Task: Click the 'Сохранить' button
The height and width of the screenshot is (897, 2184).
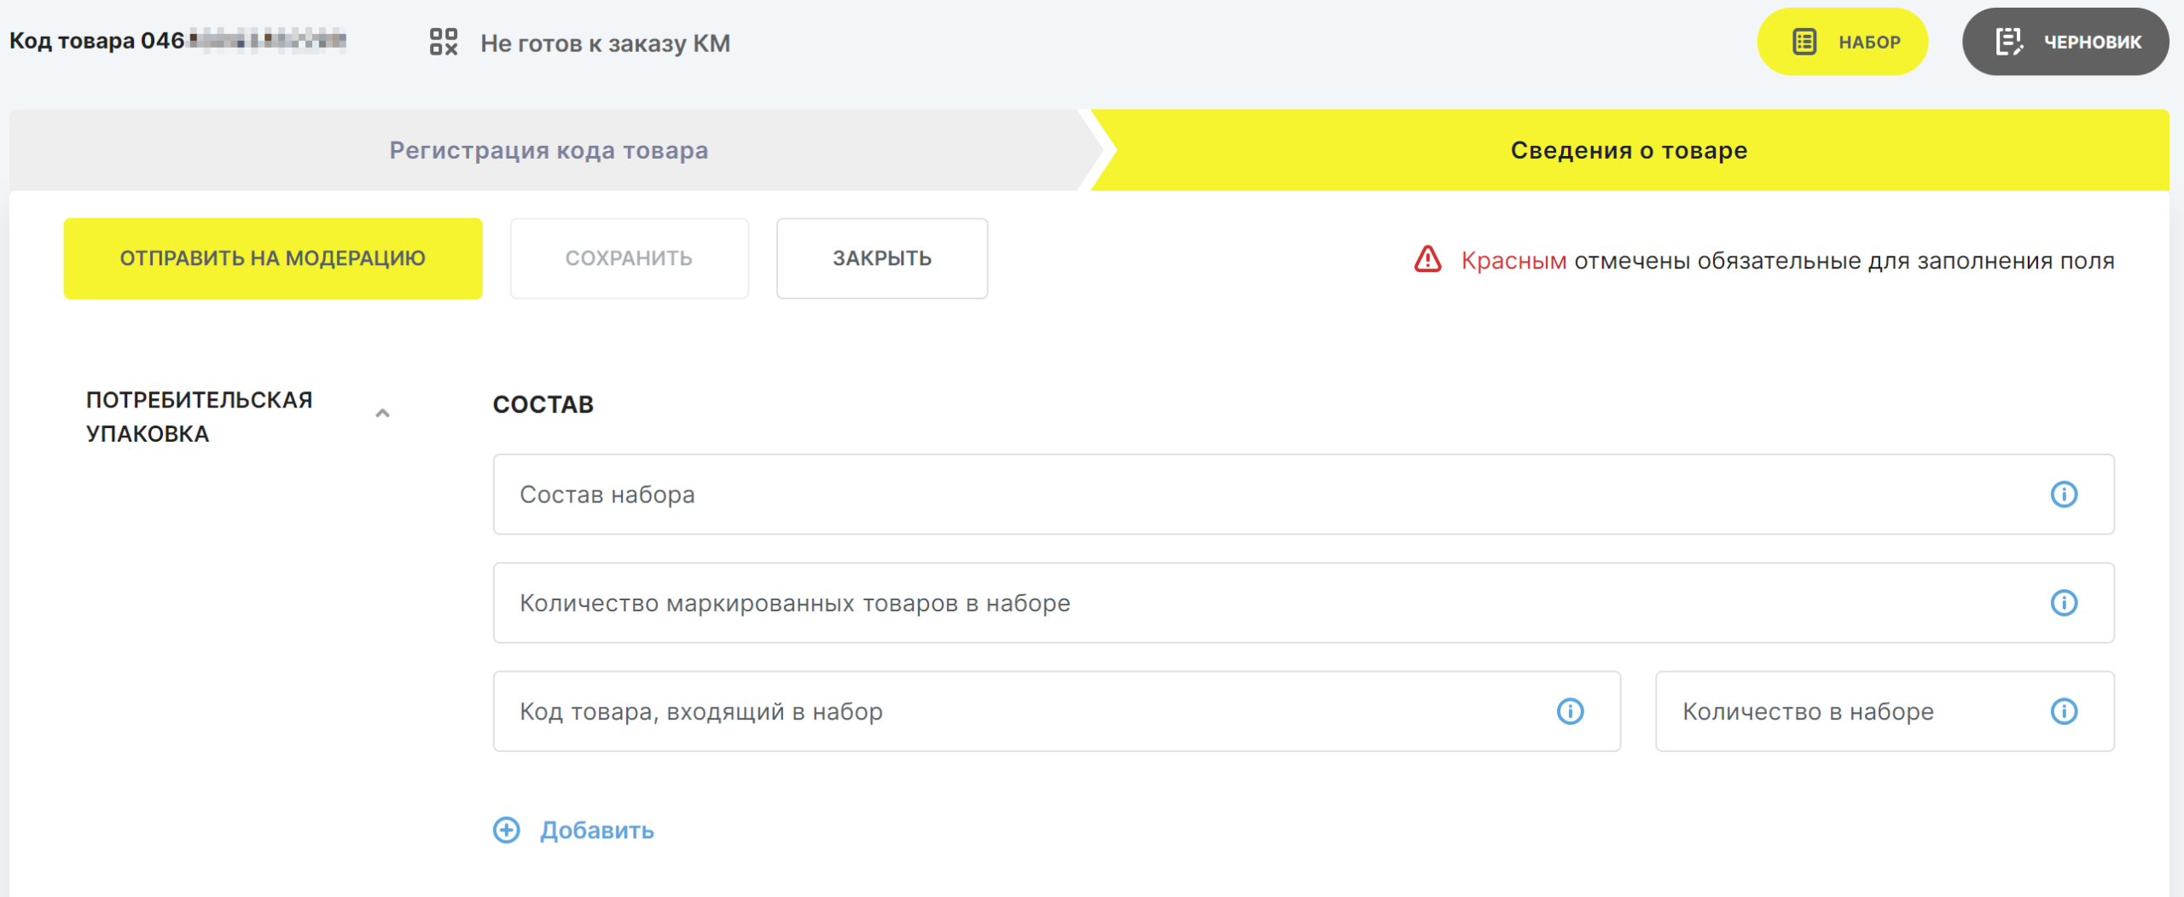Action: pyautogui.click(x=629, y=258)
